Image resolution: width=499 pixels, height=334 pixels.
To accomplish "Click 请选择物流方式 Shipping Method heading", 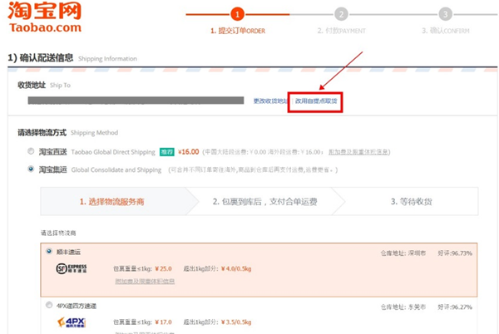I will (68, 132).
